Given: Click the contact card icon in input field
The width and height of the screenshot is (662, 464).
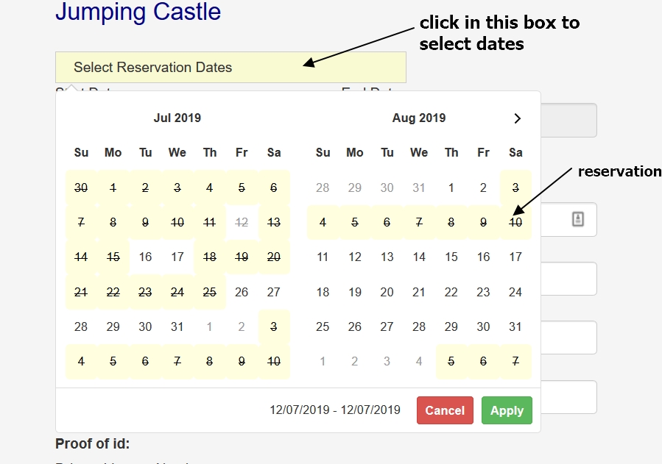Looking at the screenshot, I should pos(577,219).
